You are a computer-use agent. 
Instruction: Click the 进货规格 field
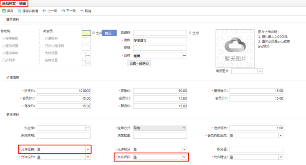point(256,128)
